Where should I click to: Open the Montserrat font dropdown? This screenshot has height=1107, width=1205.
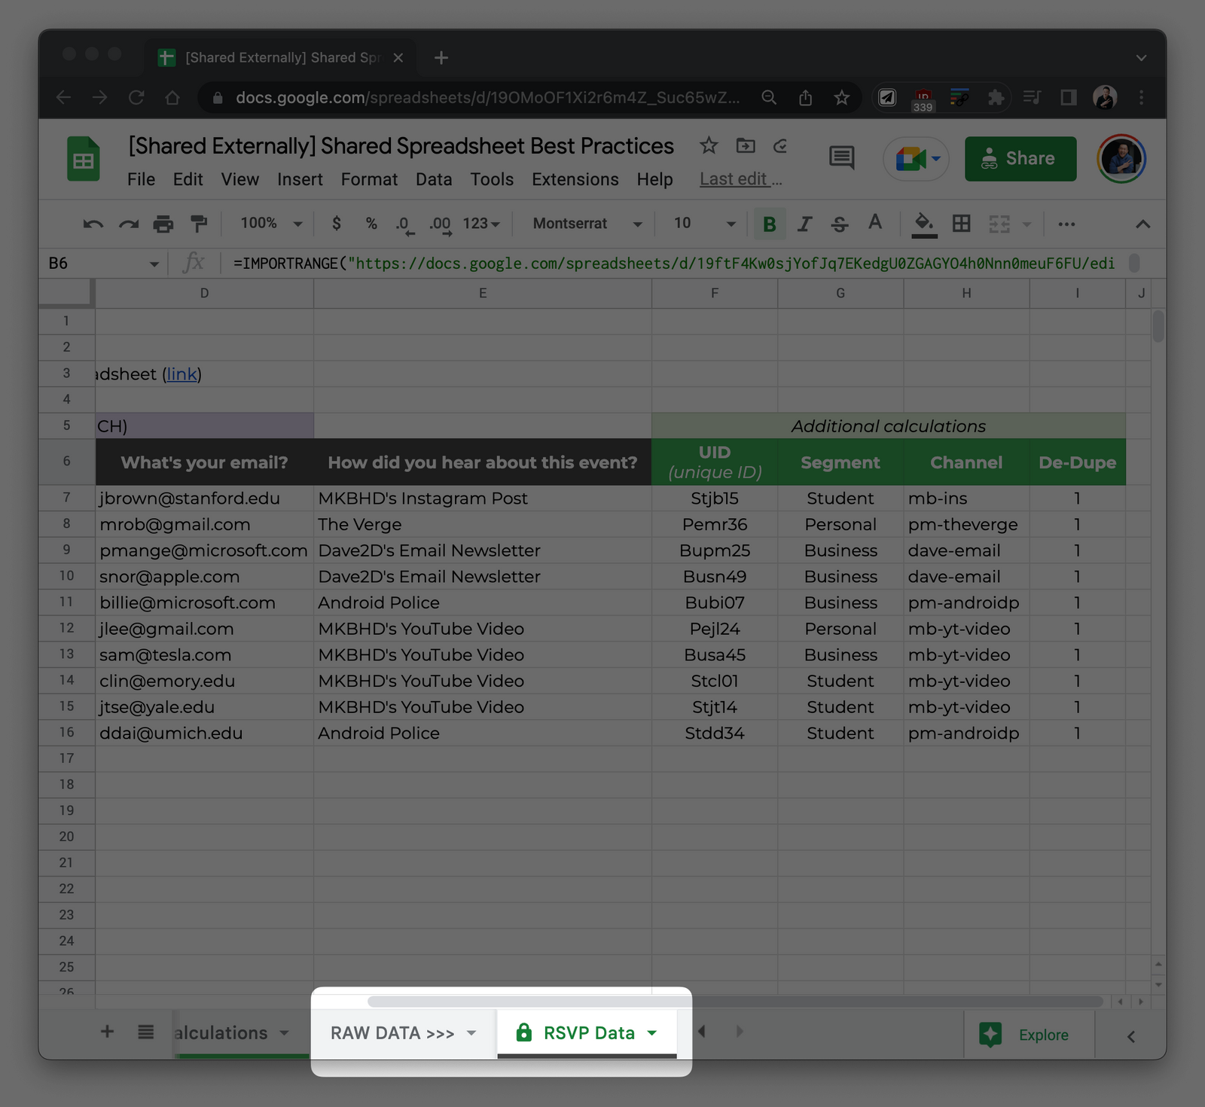(584, 224)
